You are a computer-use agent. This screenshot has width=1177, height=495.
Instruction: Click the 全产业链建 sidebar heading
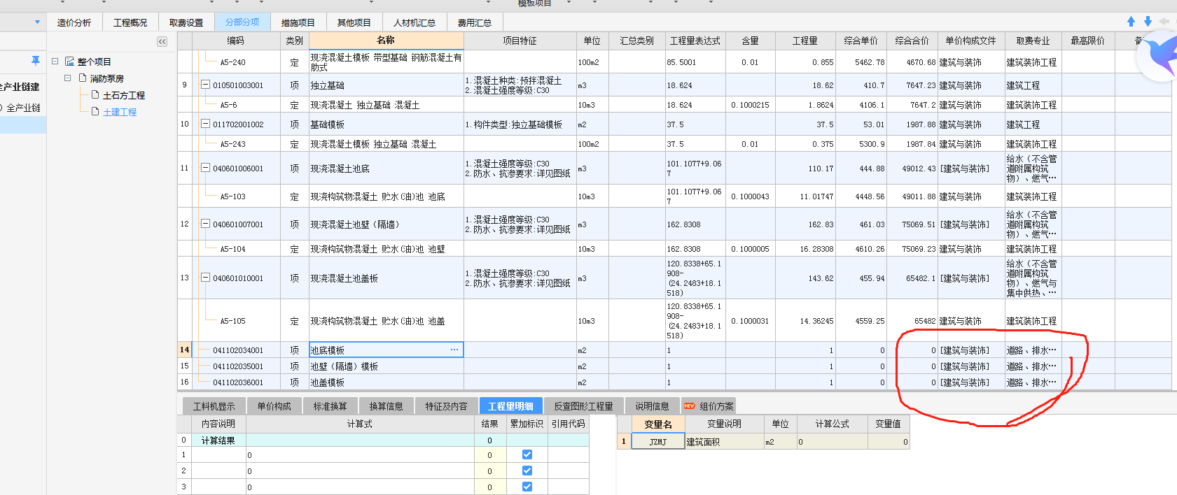20,87
